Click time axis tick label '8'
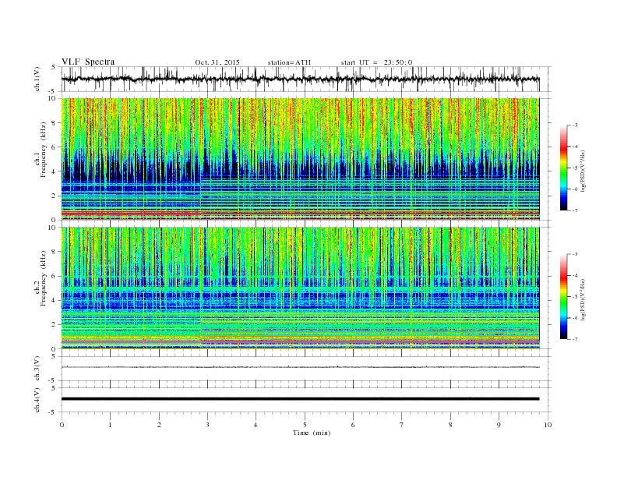Viewport: 617px width, 477px height. point(450,425)
